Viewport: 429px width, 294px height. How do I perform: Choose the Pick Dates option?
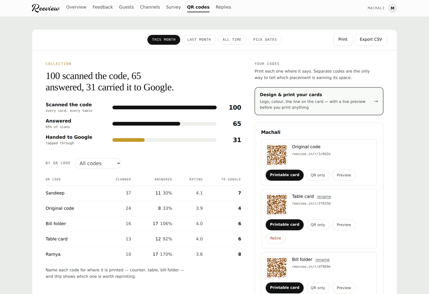pos(265,40)
